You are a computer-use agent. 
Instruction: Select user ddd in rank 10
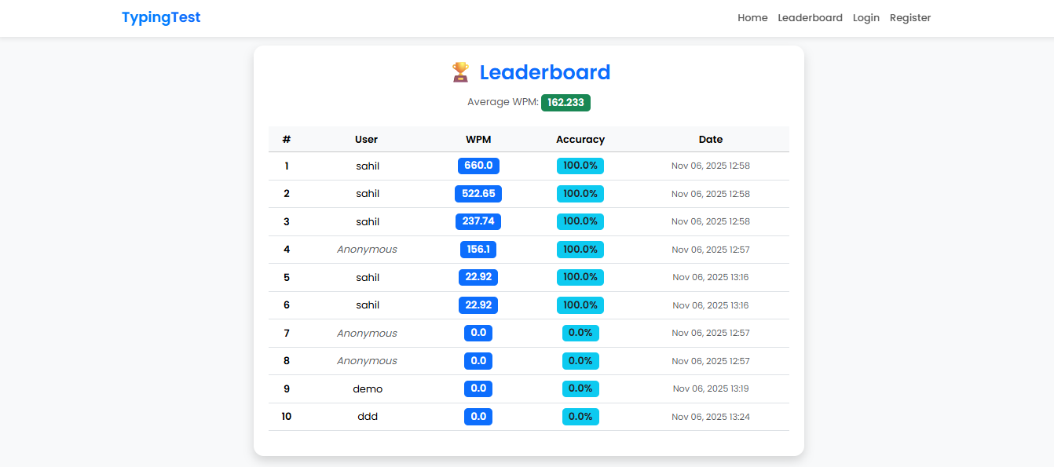pos(368,417)
